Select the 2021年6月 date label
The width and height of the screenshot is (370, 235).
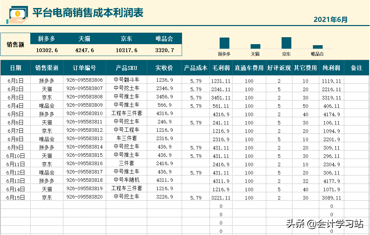pyautogui.click(x=331, y=19)
